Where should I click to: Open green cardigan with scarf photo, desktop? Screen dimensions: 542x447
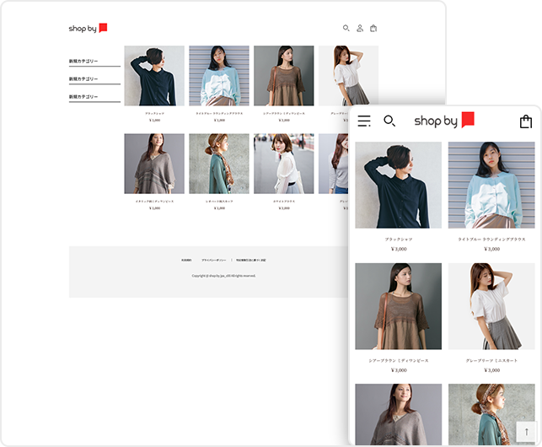point(219,164)
